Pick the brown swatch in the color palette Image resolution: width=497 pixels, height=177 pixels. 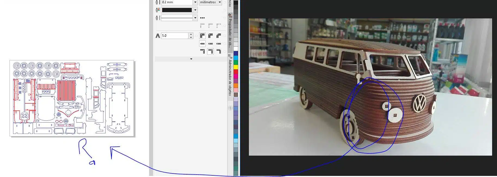click(x=236, y=95)
